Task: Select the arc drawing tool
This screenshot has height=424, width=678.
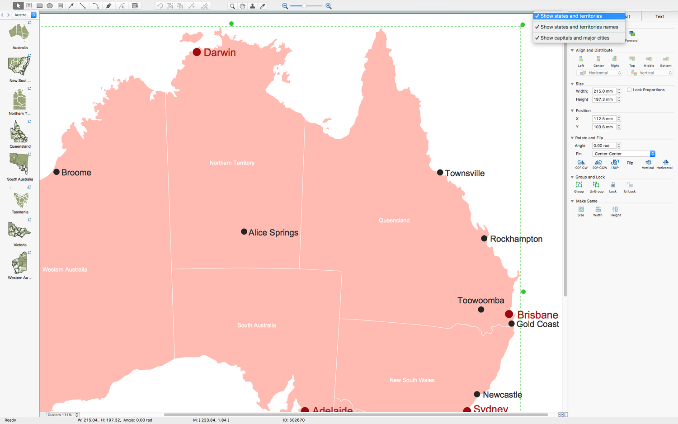Action: coord(95,6)
